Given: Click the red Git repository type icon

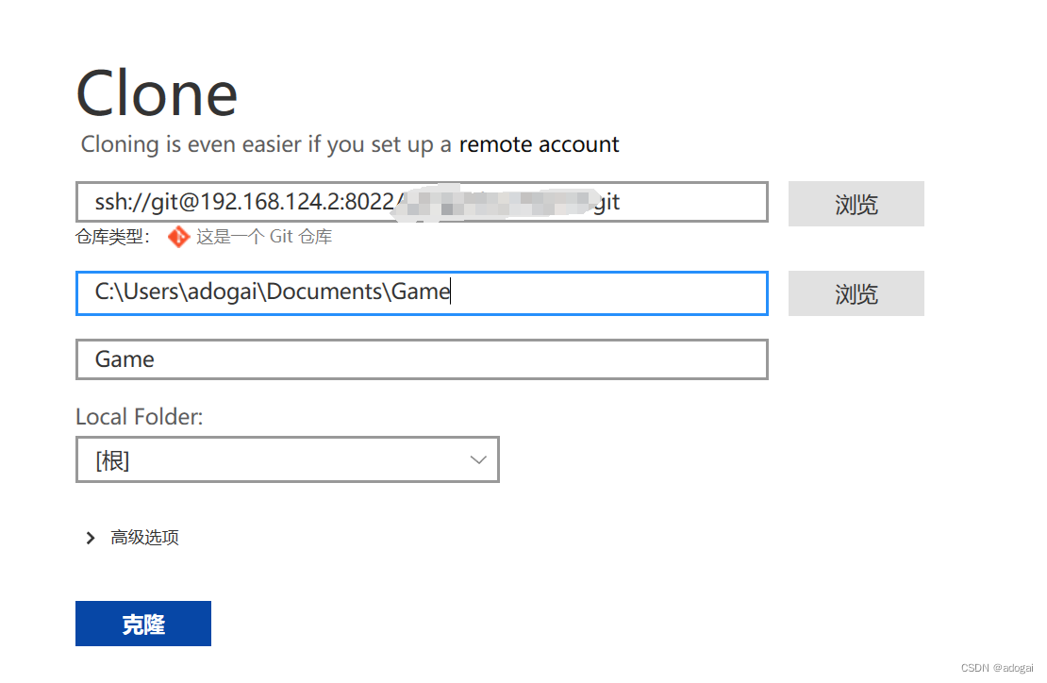Looking at the screenshot, I should click(178, 237).
